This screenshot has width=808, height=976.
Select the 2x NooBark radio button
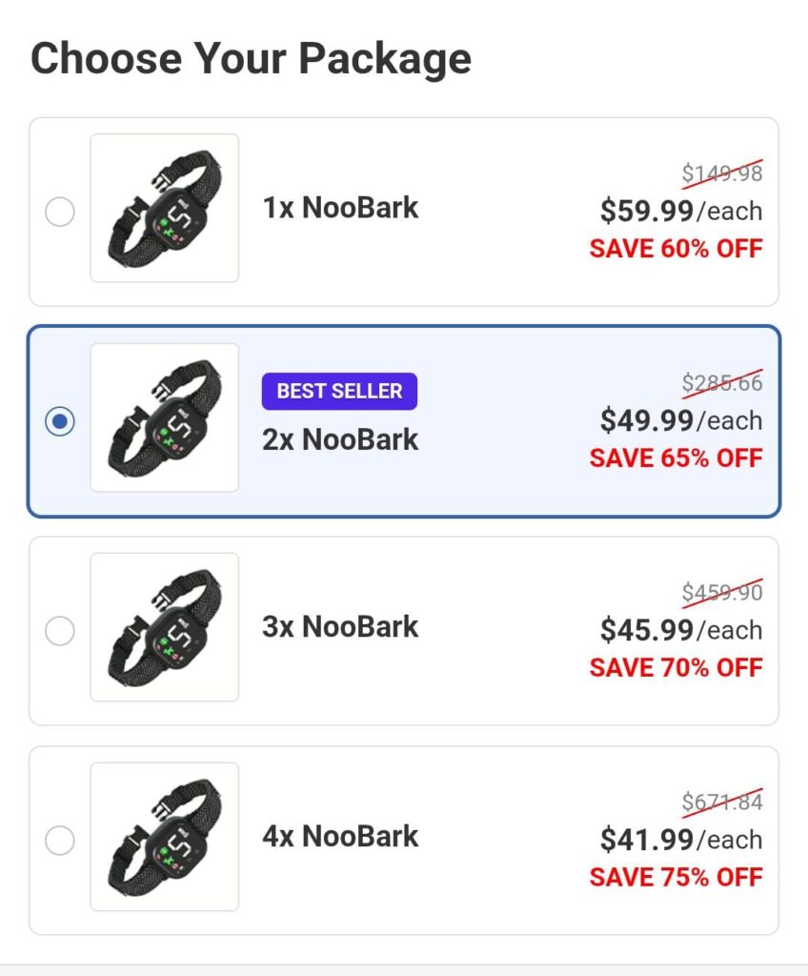pos(60,421)
